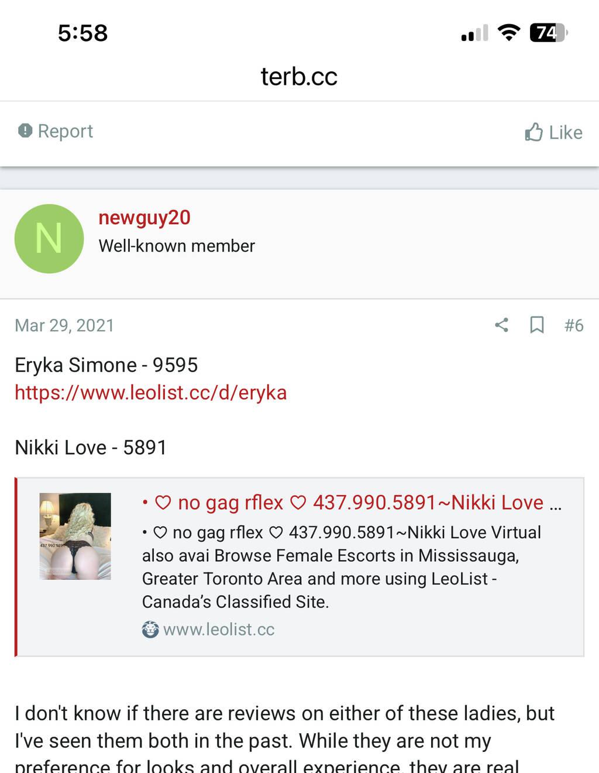Bookmark this post with the bookmark icon
599x773 pixels.
click(x=536, y=325)
